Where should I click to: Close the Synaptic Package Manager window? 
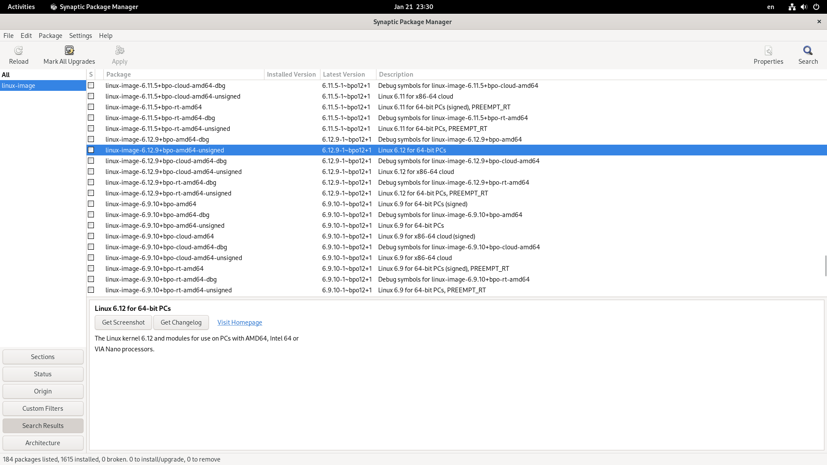[x=819, y=22]
